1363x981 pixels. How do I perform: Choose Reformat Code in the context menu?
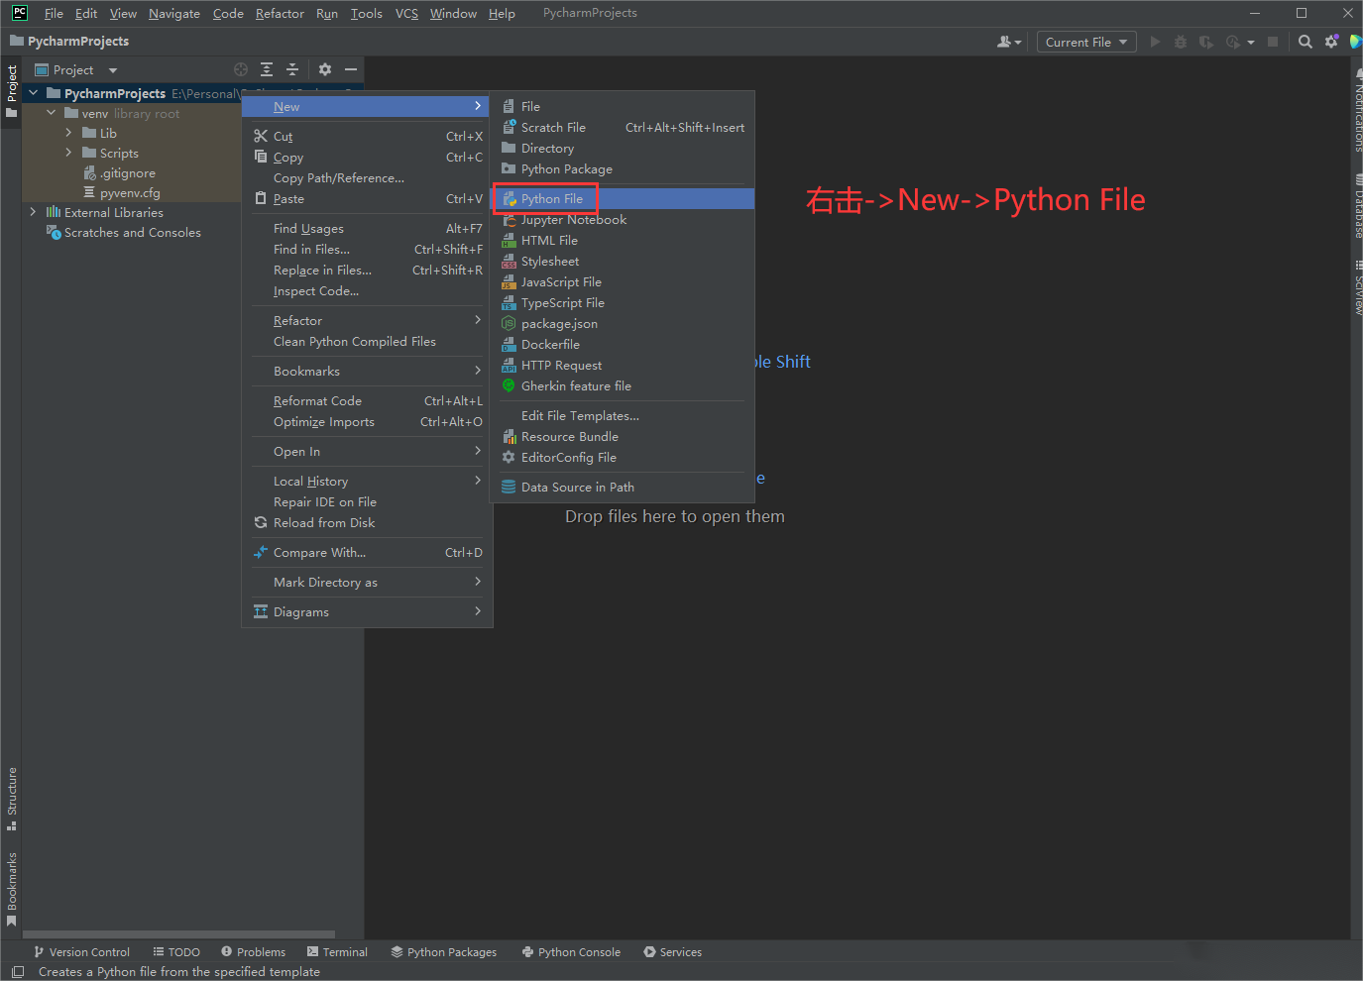(366, 401)
